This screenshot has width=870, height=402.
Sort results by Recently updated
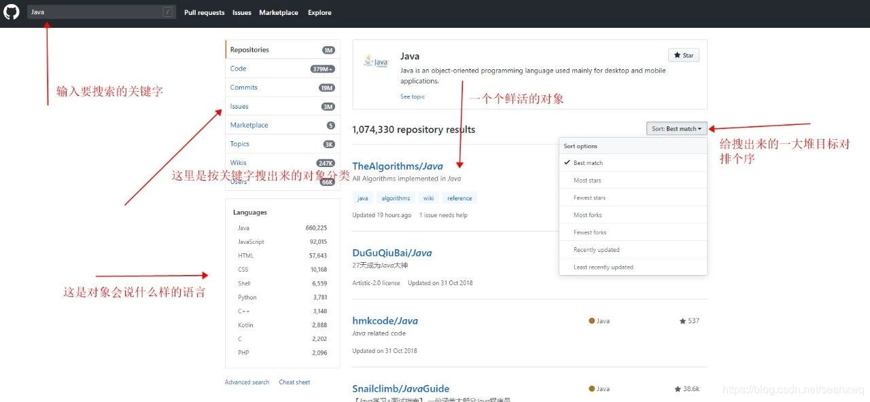click(633, 250)
